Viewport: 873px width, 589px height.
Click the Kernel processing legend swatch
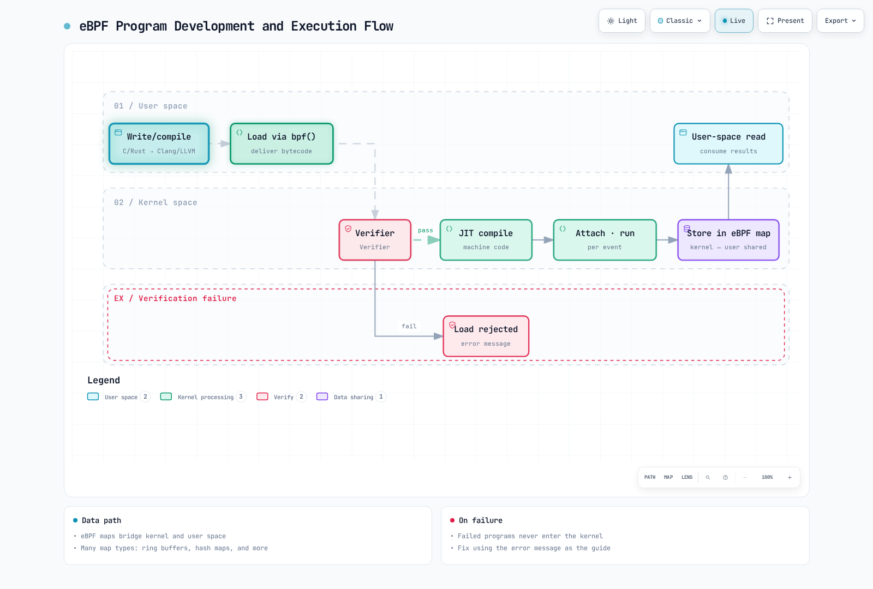click(166, 396)
